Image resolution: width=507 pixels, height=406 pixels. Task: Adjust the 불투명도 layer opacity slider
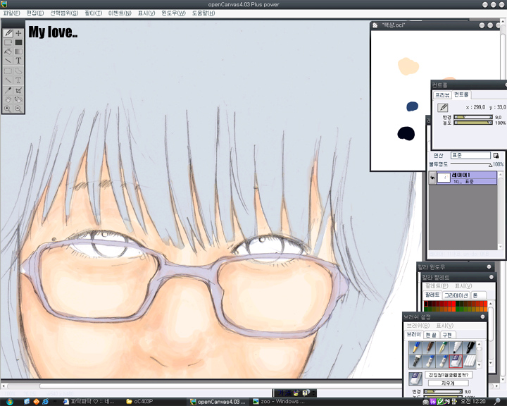(x=471, y=164)
